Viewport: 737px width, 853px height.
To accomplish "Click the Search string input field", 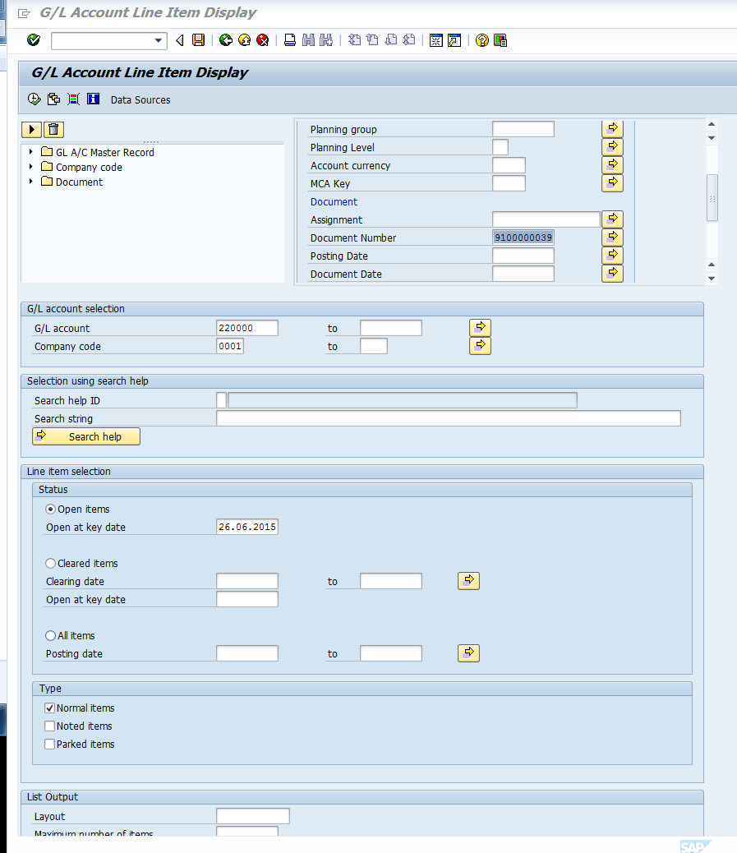I will pos(449,418).
